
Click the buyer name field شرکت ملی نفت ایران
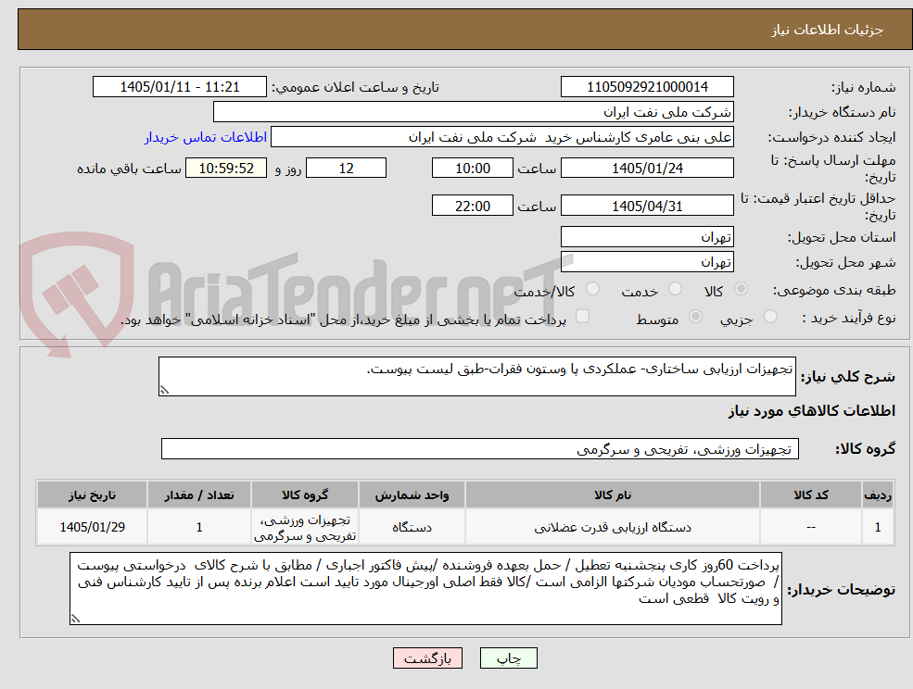(x=474, y=112)
